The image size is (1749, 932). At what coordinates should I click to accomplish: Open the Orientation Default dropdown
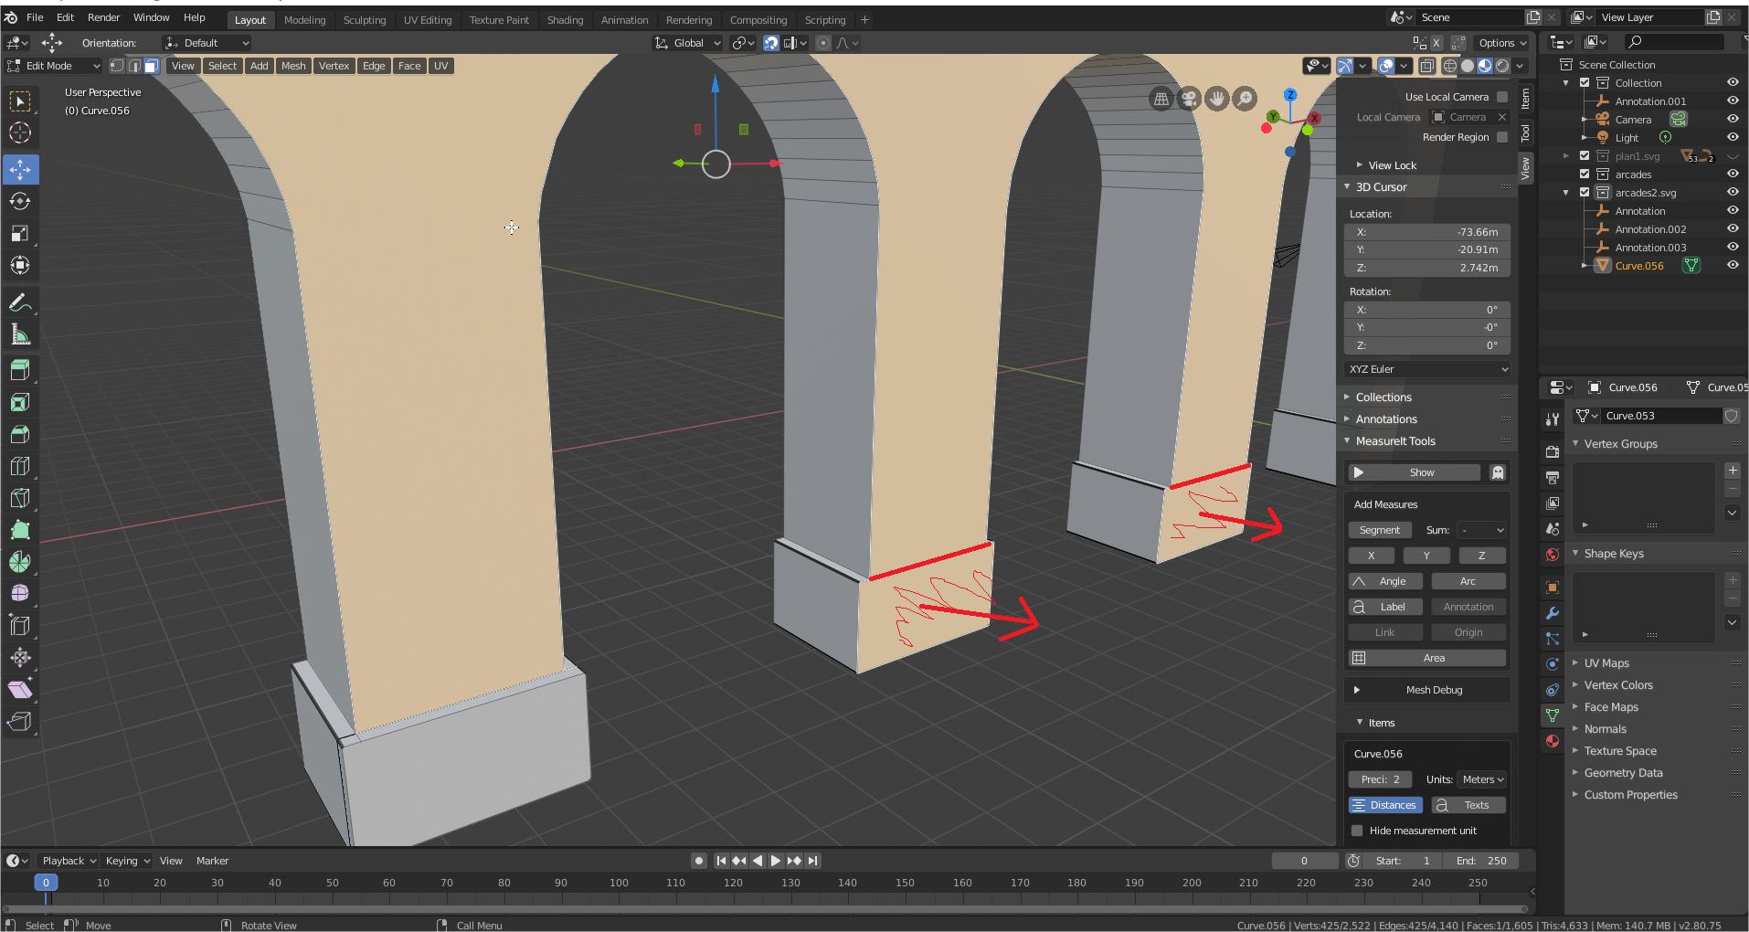click(207, 43)
